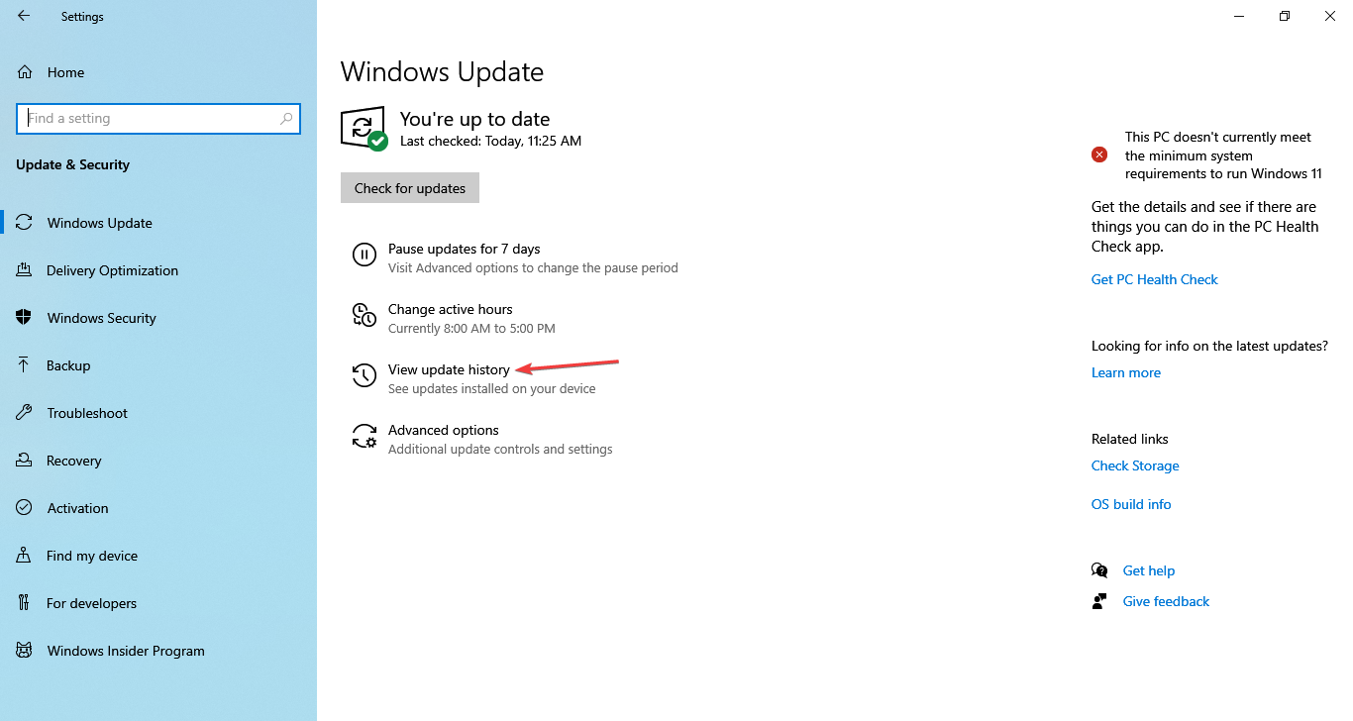Click the back arrow icon in Settings
The height and width of the screenshot is (721, 1353).
click(x=24, y=16)
